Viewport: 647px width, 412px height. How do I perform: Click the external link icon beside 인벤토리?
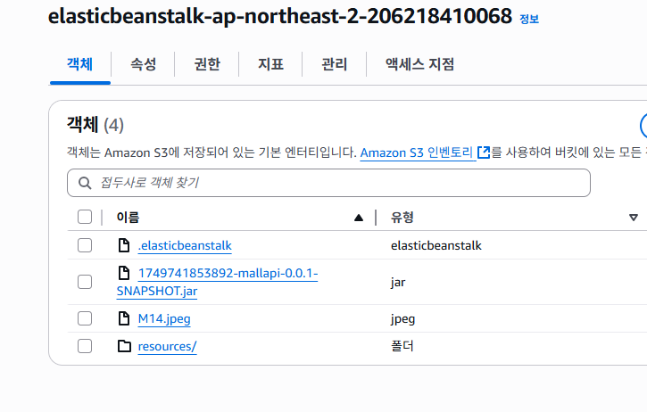(x=484, y=152)
